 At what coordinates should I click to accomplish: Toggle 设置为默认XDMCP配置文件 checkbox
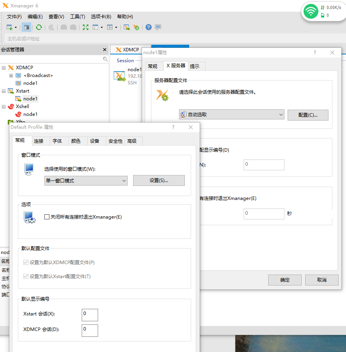click(x=26, y=263)
